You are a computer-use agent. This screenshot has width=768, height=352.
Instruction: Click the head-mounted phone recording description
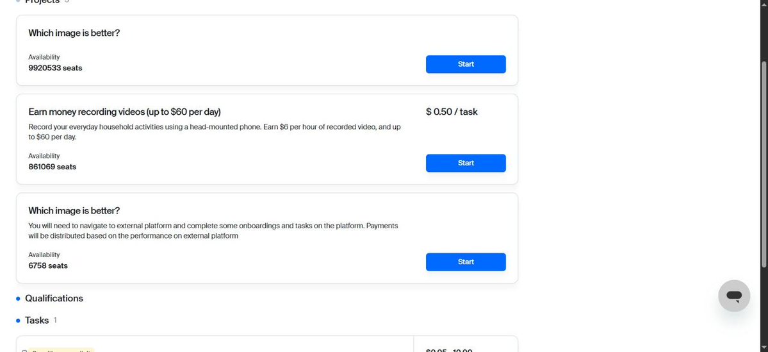215,132
